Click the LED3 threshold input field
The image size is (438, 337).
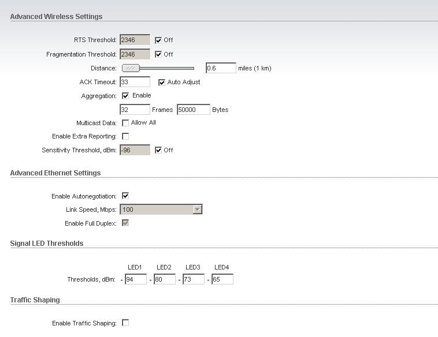[x=194, y=279]
